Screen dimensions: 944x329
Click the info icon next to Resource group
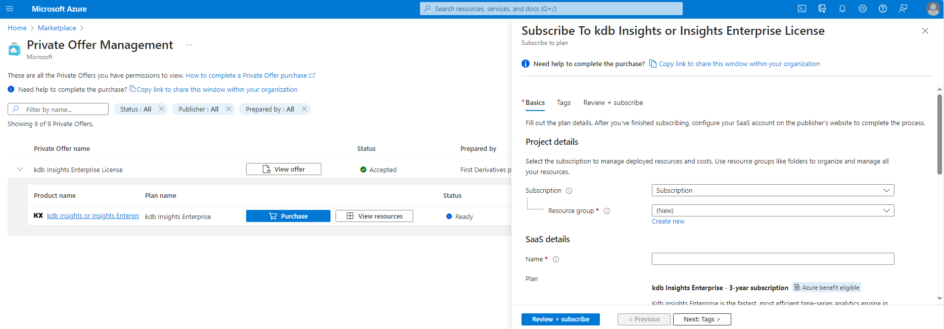tap(607, 211)
